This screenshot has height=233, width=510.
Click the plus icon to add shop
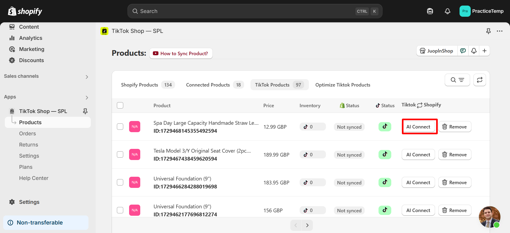point(484,51)
